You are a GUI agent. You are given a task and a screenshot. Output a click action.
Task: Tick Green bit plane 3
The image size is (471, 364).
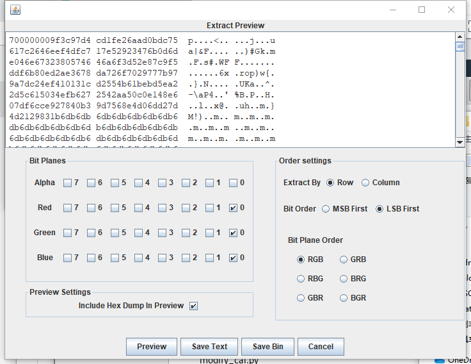pos(162,233)
